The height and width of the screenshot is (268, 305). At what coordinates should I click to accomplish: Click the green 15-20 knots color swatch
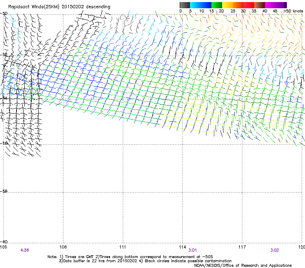pyautogui.click(x=217, y=5)
